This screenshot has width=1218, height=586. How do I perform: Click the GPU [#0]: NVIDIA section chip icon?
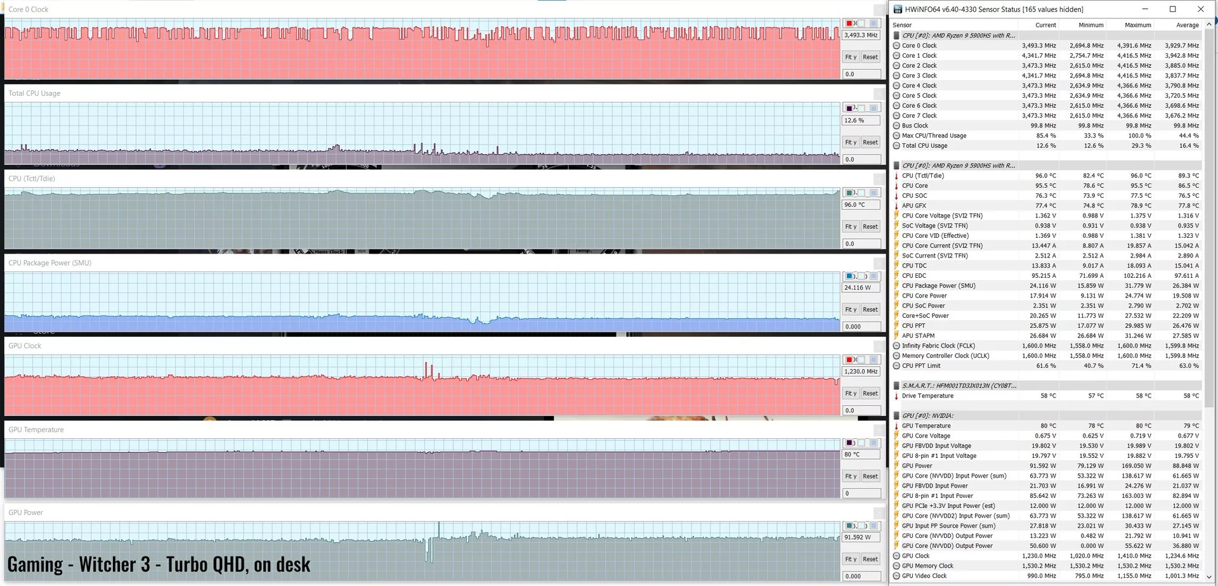tap(896, 416)
